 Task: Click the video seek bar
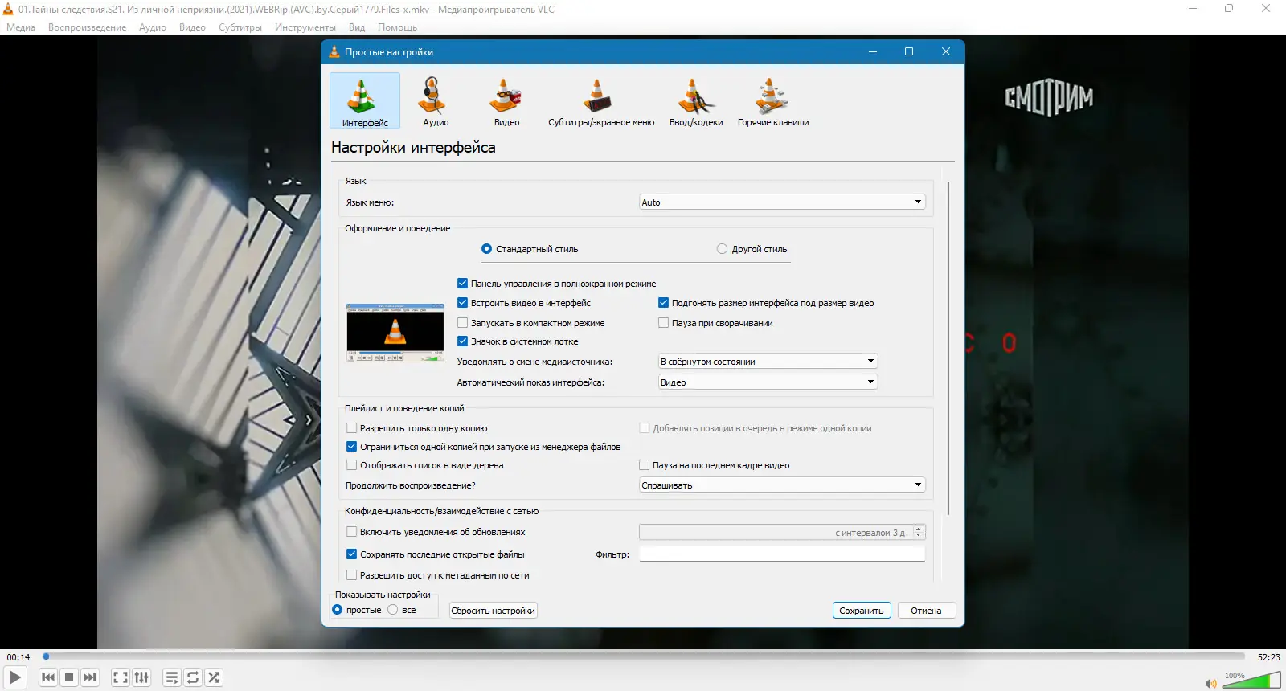[643, 656]
